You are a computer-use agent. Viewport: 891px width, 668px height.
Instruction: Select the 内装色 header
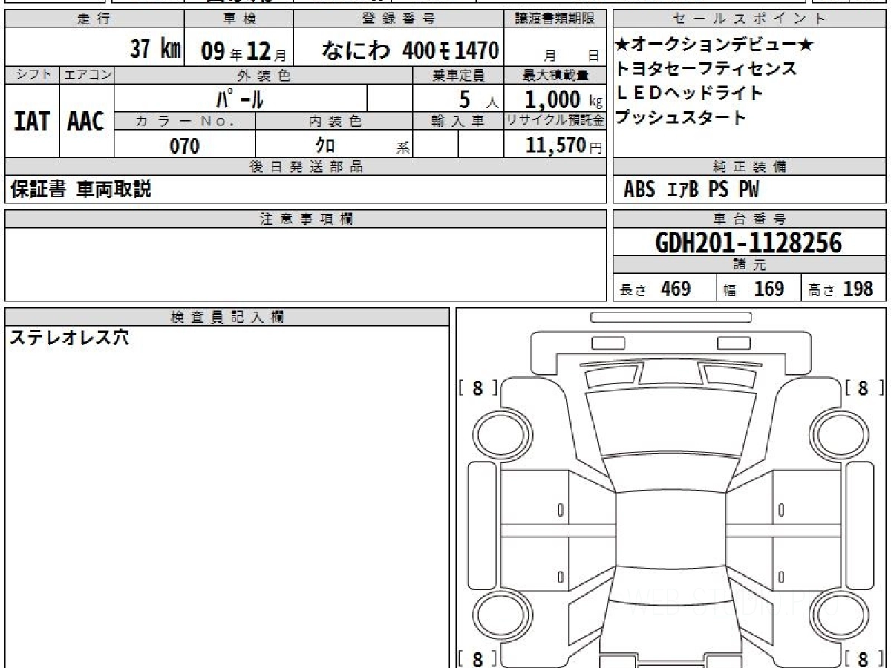coord(335,122)
